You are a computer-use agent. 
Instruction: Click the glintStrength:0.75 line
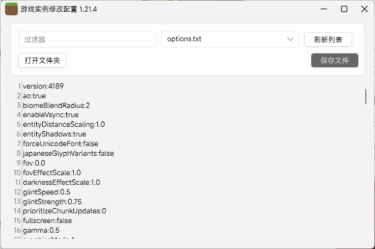coord(52,202)
